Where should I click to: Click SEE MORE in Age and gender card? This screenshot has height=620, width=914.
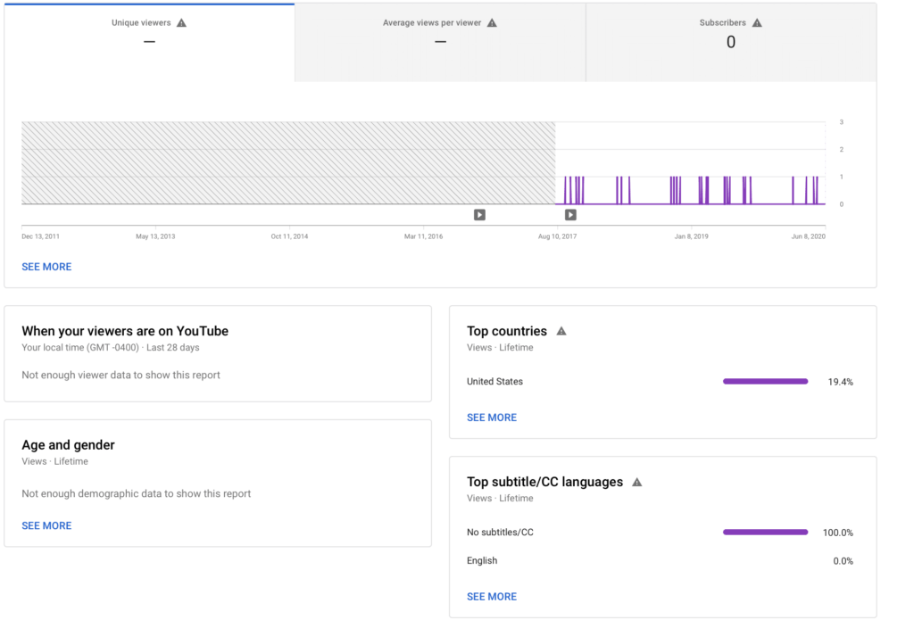click(x=46, y=525)
